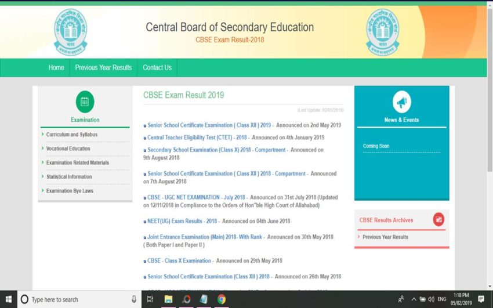Click the Last Update date text
Image resolution: width=493 pixels, height=308 pixels.
(320, 110)
